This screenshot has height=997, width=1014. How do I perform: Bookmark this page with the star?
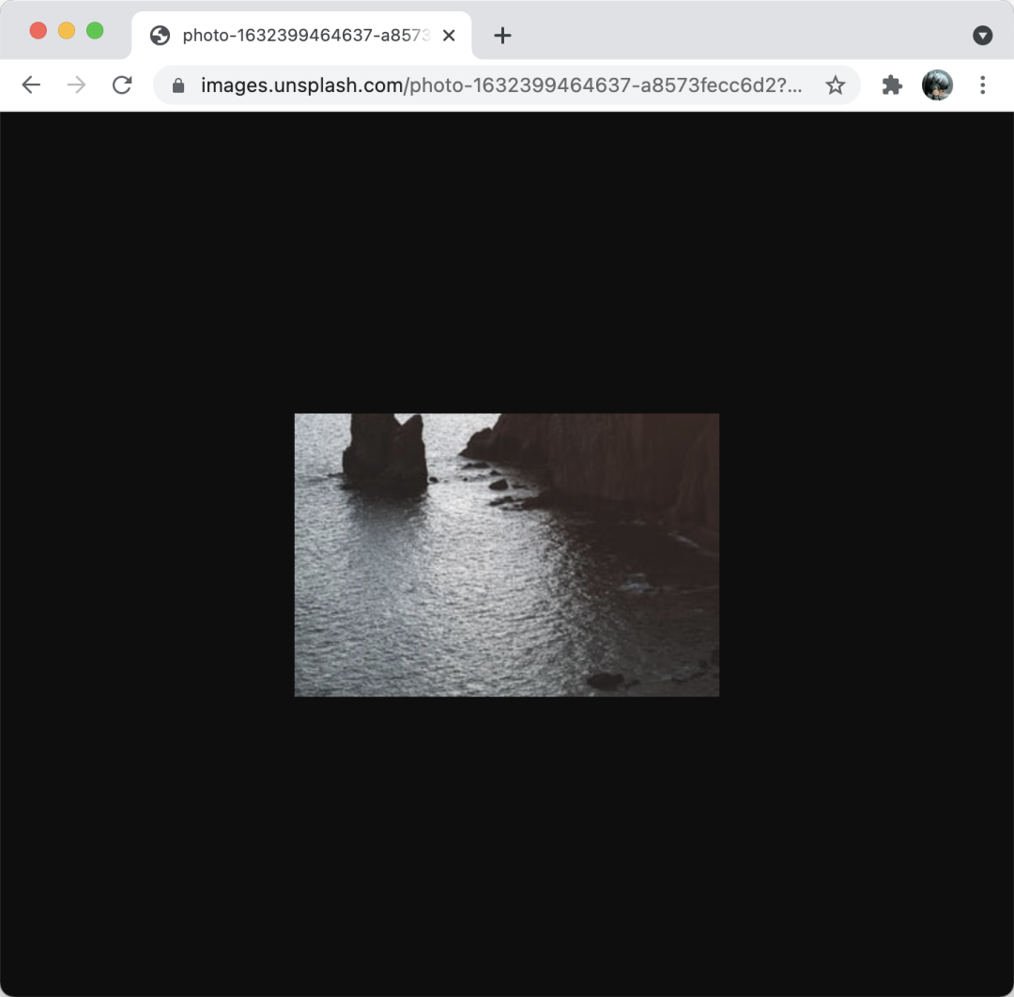tap(835, 85)
